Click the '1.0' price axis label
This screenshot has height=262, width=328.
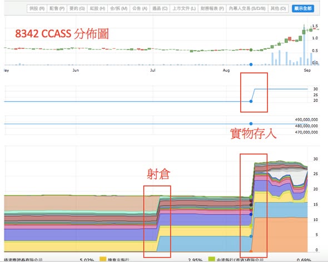pyautogui.click(x=315, y=38)
